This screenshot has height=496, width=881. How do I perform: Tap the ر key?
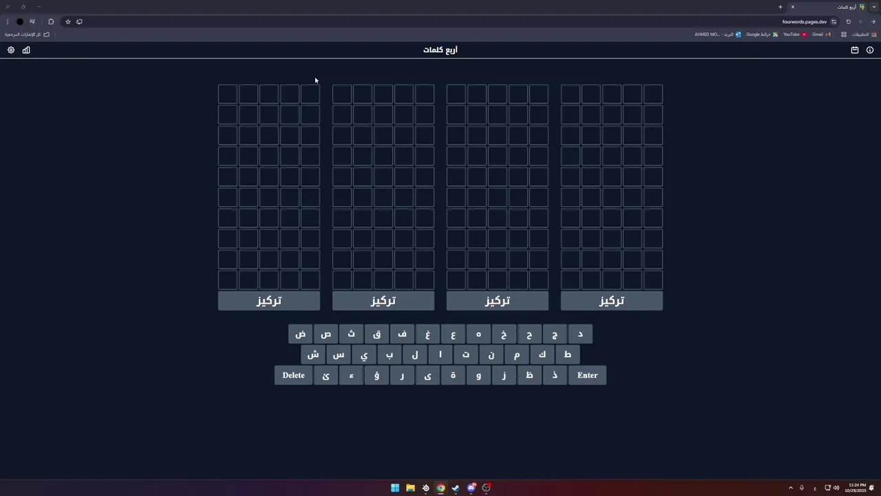(x=402, y=375)
